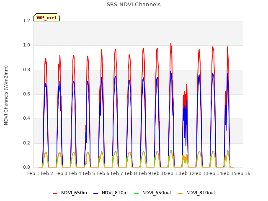Viewport: 268px width, 201px height.
Task: Click the Feb 9 x-axis label
Action: [x=145, y=174]
